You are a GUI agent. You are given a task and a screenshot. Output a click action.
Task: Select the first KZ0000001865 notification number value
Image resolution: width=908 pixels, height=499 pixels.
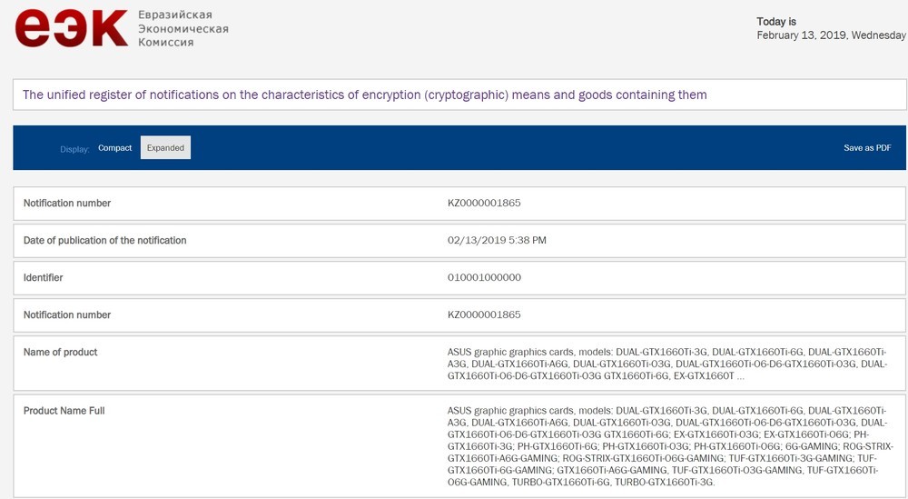(484, 203)
